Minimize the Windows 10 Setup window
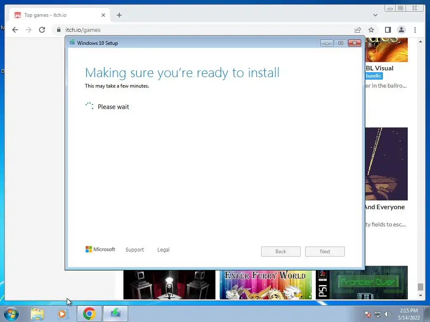Screen dimensions: 430x322 [x=327, y=43]
